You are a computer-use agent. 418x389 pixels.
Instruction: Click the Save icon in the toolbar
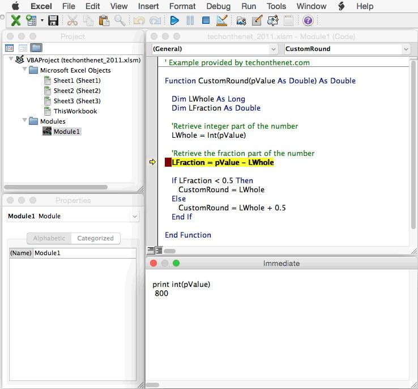(x=53, y=21)
